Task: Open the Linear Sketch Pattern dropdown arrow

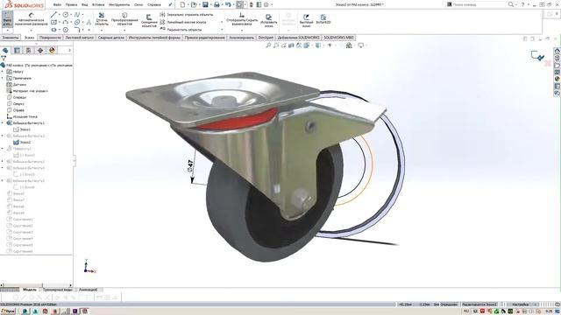Action: click(222, 22)
